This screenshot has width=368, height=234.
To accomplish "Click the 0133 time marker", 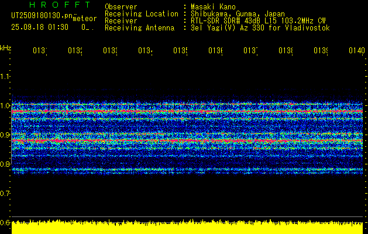I will [110, 51].
